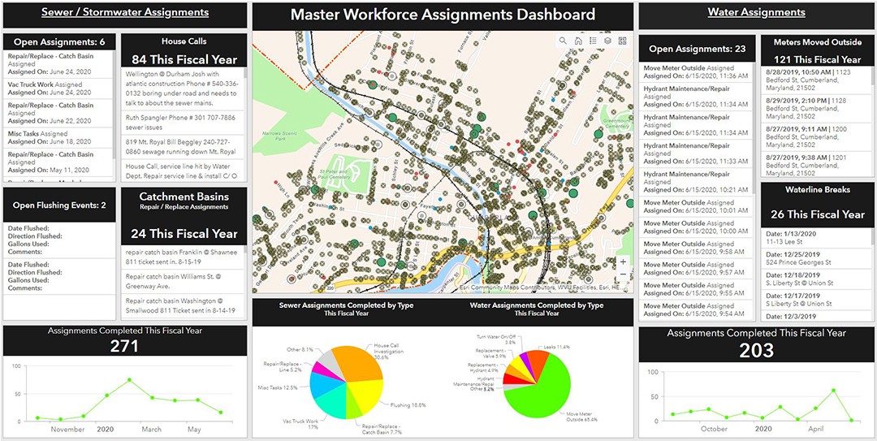Image resolution: width=877 pixels, height=441 pixels.
Task: Zoom out on the map
Action: (623, 274)
